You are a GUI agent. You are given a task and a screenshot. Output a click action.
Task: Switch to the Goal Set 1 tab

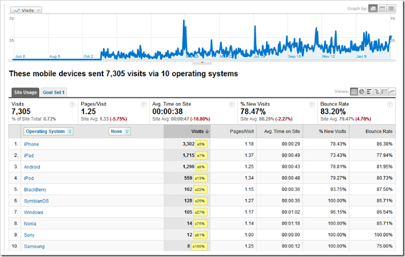54,92
